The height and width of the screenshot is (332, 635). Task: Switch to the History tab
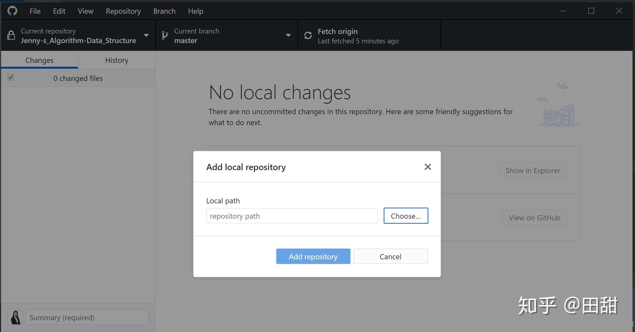pos(116,60)
